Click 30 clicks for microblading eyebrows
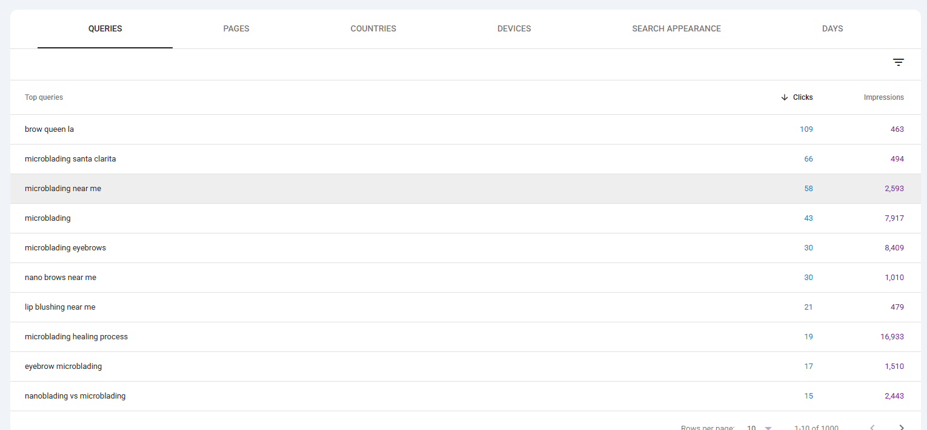The width and height of the screenshot is (927, 430). [808, 248]
